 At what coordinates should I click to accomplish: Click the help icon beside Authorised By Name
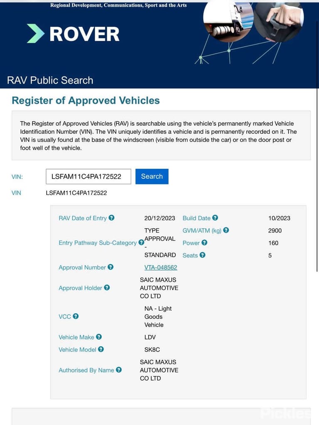pyautogui.click(x=119, y=370)
